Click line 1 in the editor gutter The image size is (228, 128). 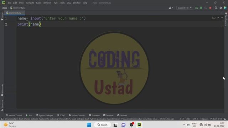tap(6, 18)
